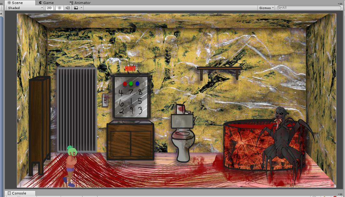Click the blue dot on the mirror
This screenshot has height=197, width=345.
137,84
